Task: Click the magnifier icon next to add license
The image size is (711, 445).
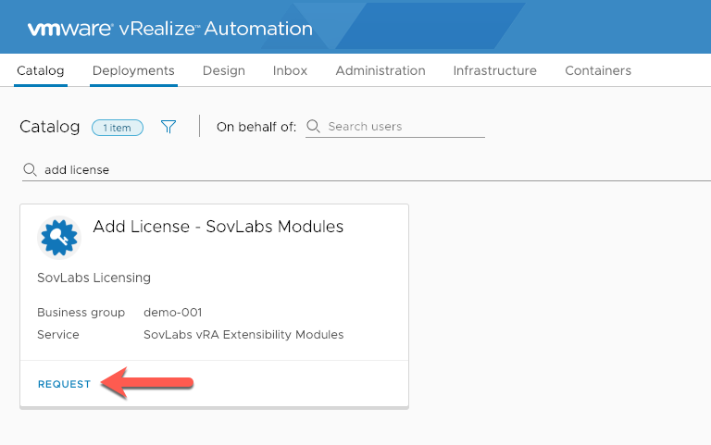Action: [30, 170]
